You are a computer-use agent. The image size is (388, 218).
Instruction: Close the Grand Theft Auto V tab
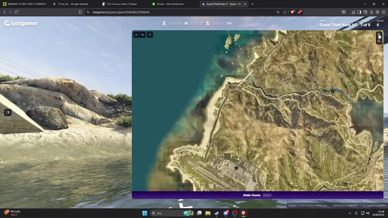coord(245,4)
